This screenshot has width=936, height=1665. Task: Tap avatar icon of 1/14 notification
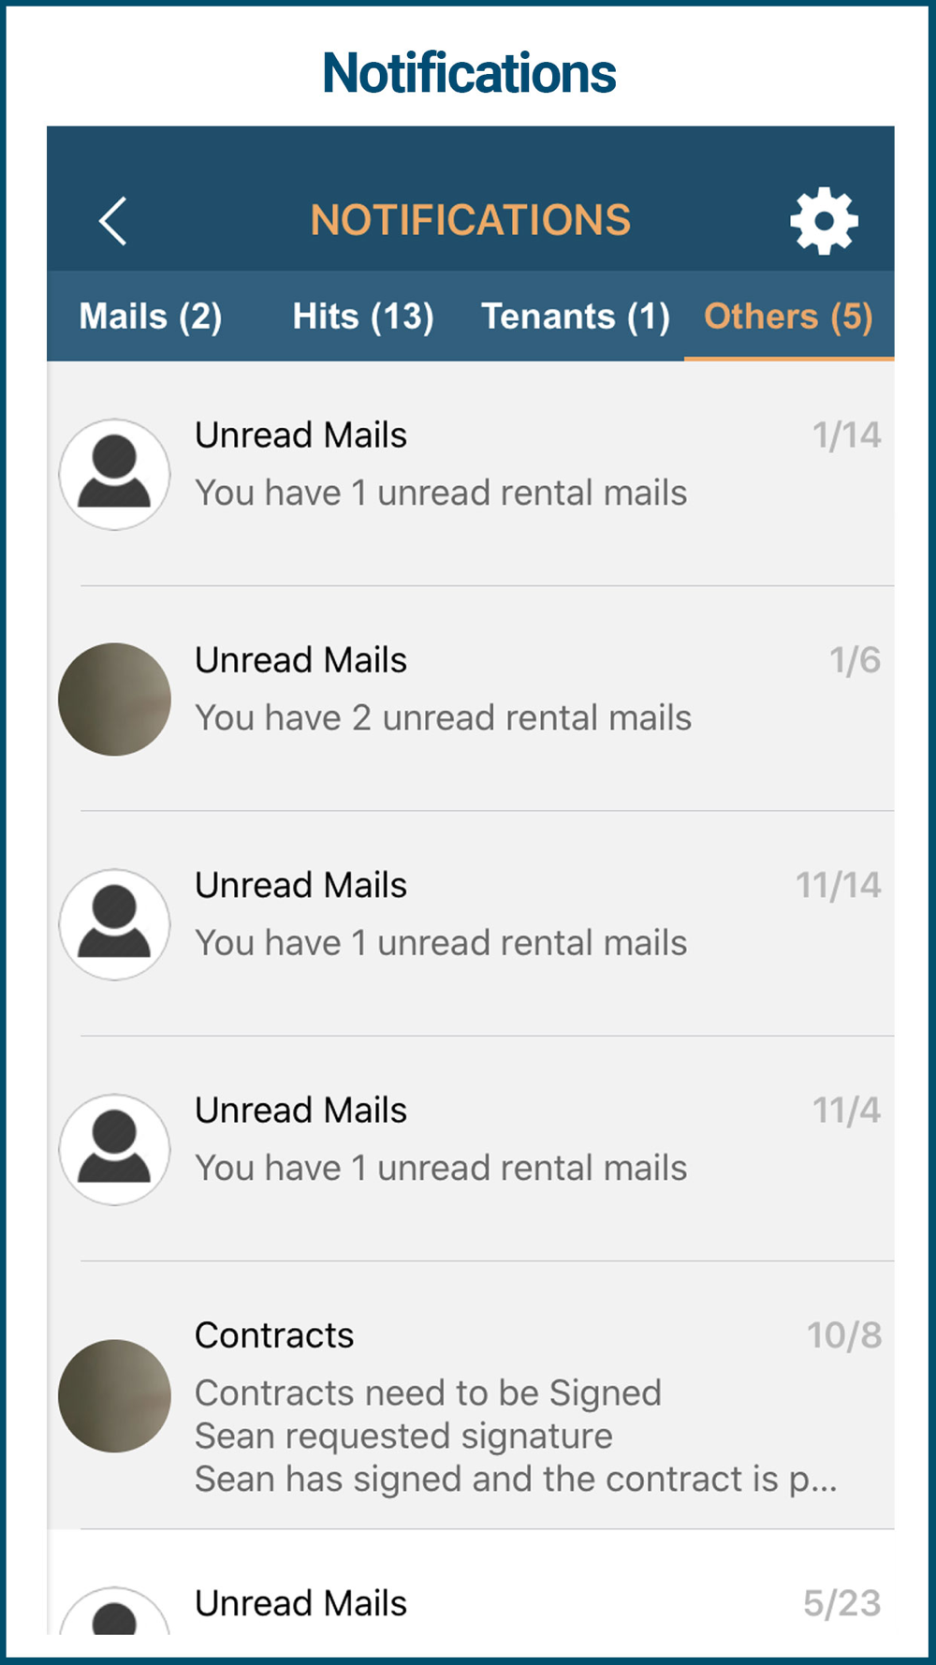click(114, 474)
